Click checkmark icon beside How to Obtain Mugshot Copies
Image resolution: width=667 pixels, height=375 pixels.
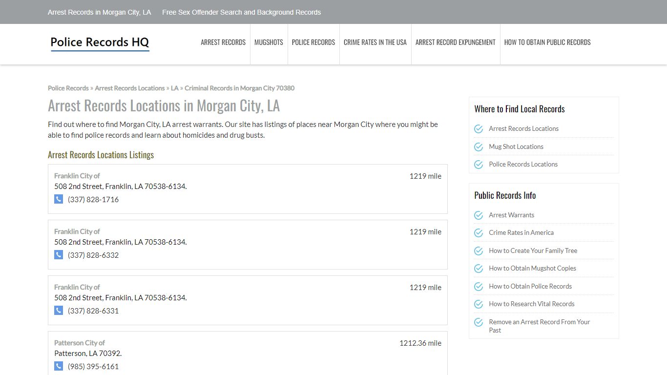click(479, 269)
